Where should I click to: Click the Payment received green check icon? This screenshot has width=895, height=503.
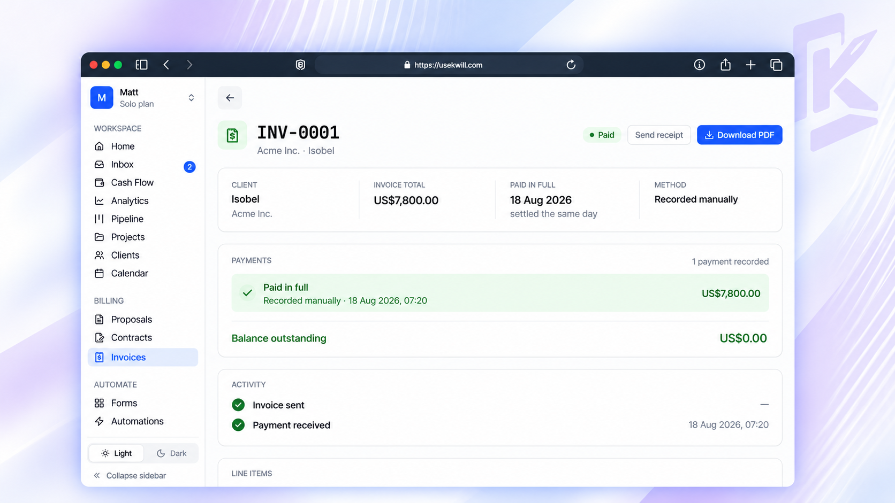[x=238, y=425]
